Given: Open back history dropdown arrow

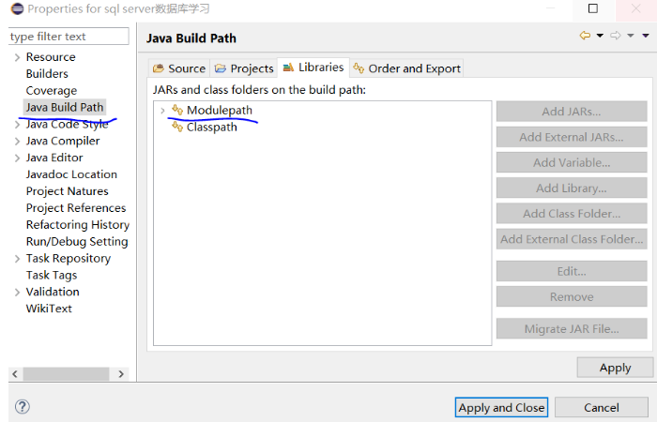Looking at the screenshot, I should pos(600,36).
